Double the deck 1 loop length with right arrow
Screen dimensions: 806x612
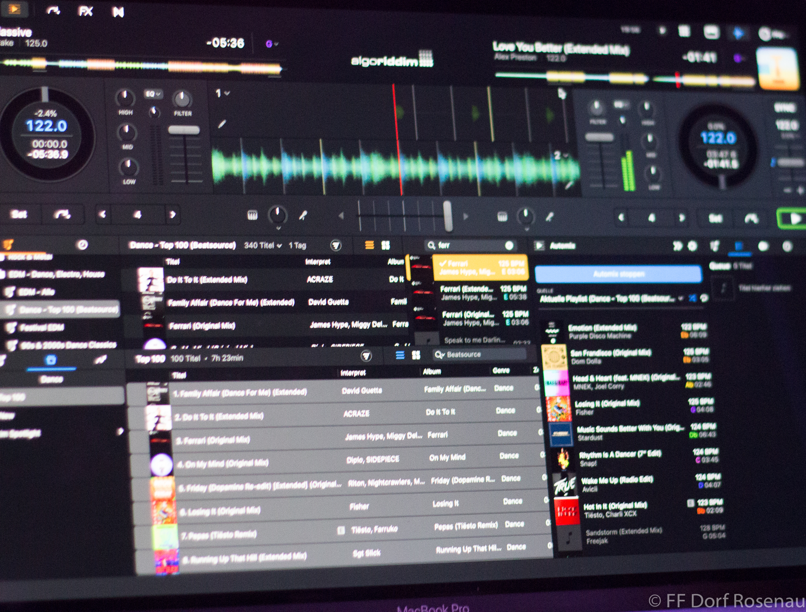point(172,215)
